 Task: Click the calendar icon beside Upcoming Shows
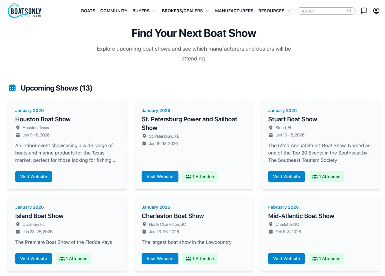(12, 87)
